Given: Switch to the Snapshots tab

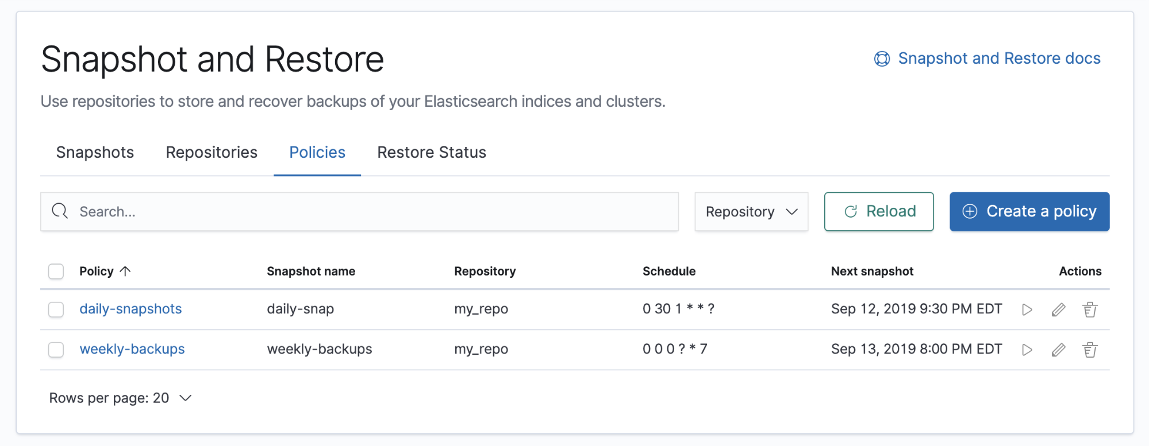Looking at the screenshot, I should point(95,153).
